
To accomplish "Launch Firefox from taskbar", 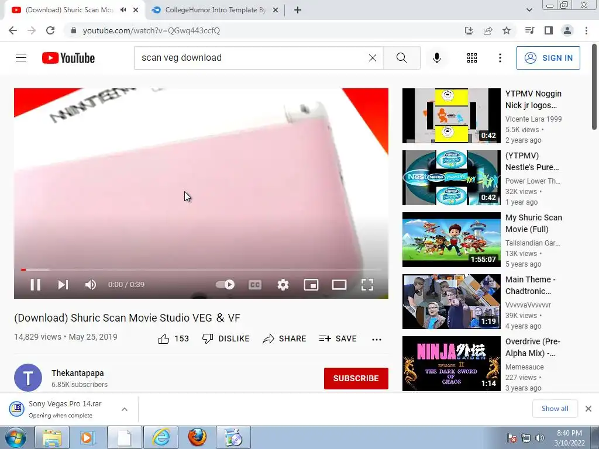I will tap(197, 437).
